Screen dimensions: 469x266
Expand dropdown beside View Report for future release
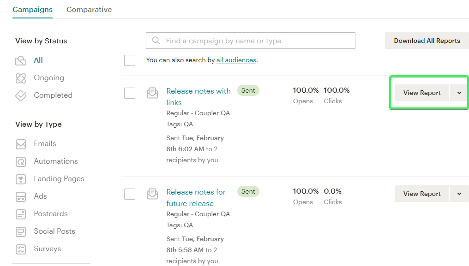pyautogui.click(x=459, y=194)
